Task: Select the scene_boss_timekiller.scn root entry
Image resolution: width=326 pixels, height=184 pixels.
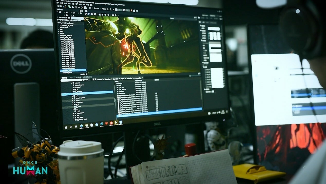Action: [66, 23]
